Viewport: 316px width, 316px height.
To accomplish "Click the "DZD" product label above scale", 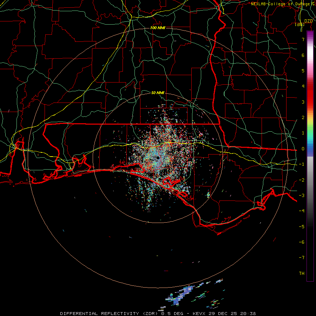I will [309, 21].
